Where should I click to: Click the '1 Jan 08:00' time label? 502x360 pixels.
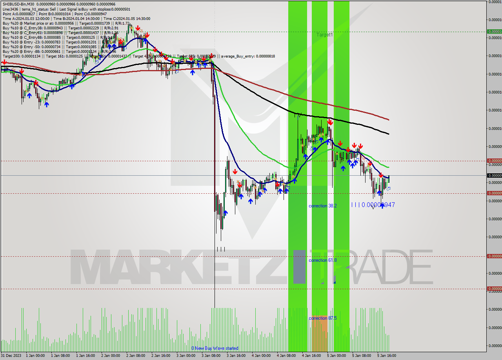pos(60,356)
